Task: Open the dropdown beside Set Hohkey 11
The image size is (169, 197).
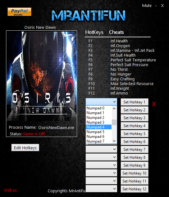Action: [101, 181]
